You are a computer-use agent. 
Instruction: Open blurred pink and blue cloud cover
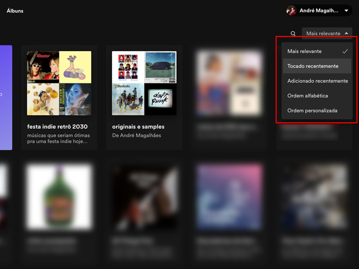pyautogui.click(x=229, y=197)
